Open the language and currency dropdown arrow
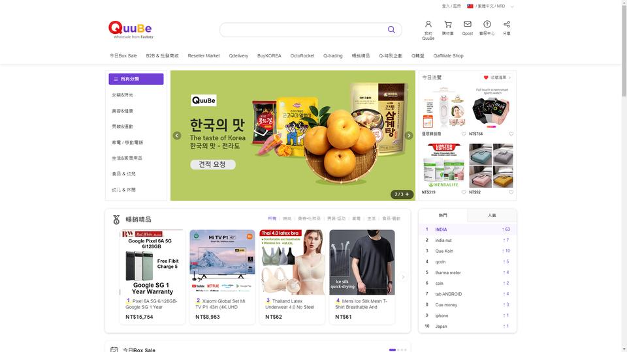This screenshot has height=352, width=627. click(x=512, y=7)
